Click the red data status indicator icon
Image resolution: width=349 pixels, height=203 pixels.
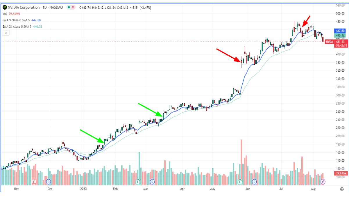(x=73, y=7)
